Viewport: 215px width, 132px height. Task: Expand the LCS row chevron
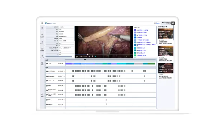(64, 86)
